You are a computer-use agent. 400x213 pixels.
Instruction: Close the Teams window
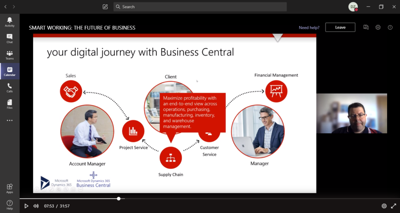[394, 7]
